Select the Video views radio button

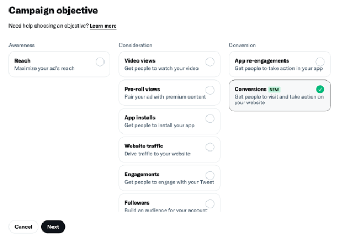point(210,61)
